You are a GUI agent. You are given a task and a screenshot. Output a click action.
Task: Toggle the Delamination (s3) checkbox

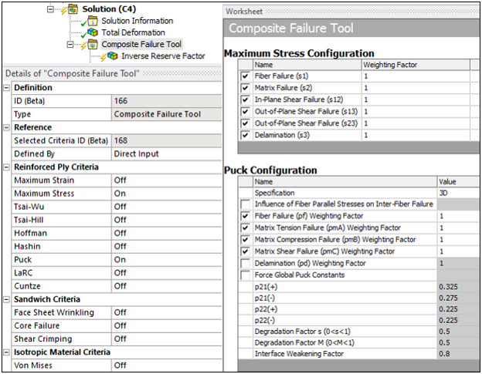(246, 135)
